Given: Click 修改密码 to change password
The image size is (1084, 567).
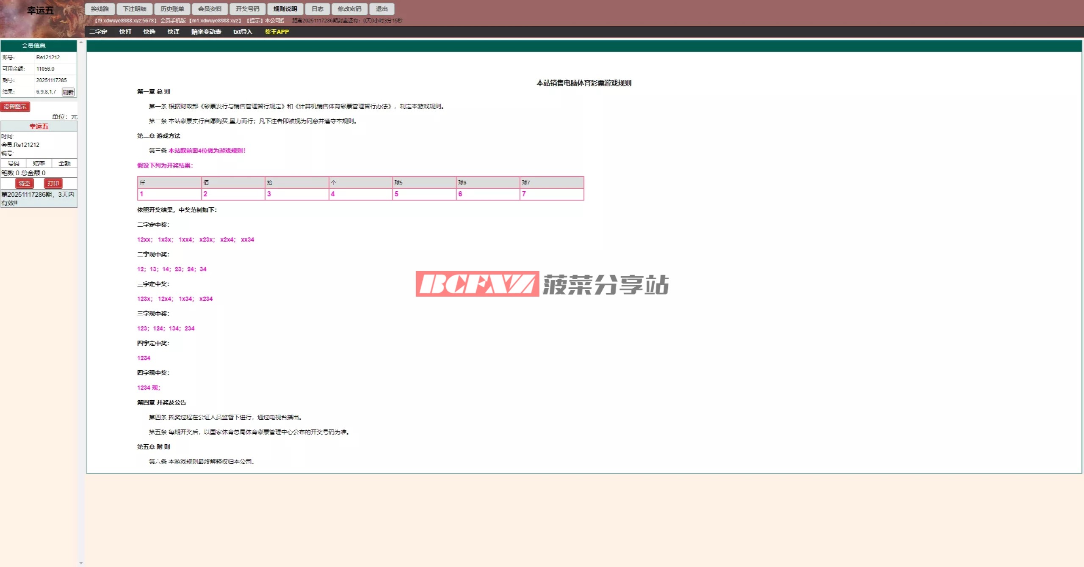Looking at the screenshot, I should coord(349,9).
